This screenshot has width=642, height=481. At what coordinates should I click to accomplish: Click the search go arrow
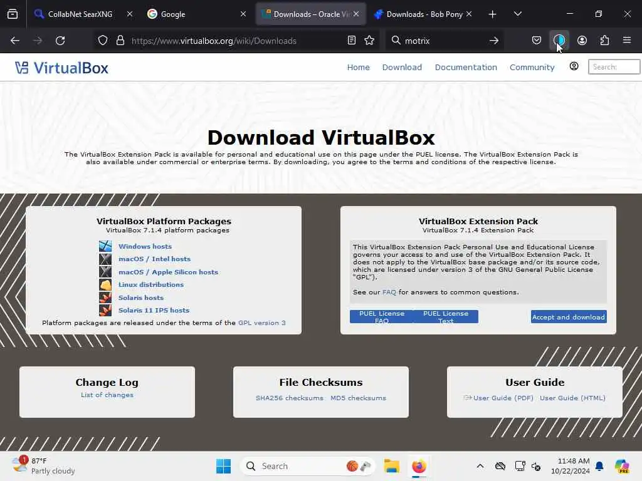494,41
